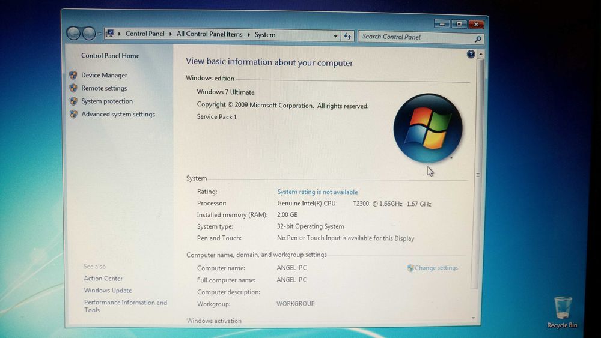
Task: Select Control Panel in the breadcrumb
Action: point(145,34)
